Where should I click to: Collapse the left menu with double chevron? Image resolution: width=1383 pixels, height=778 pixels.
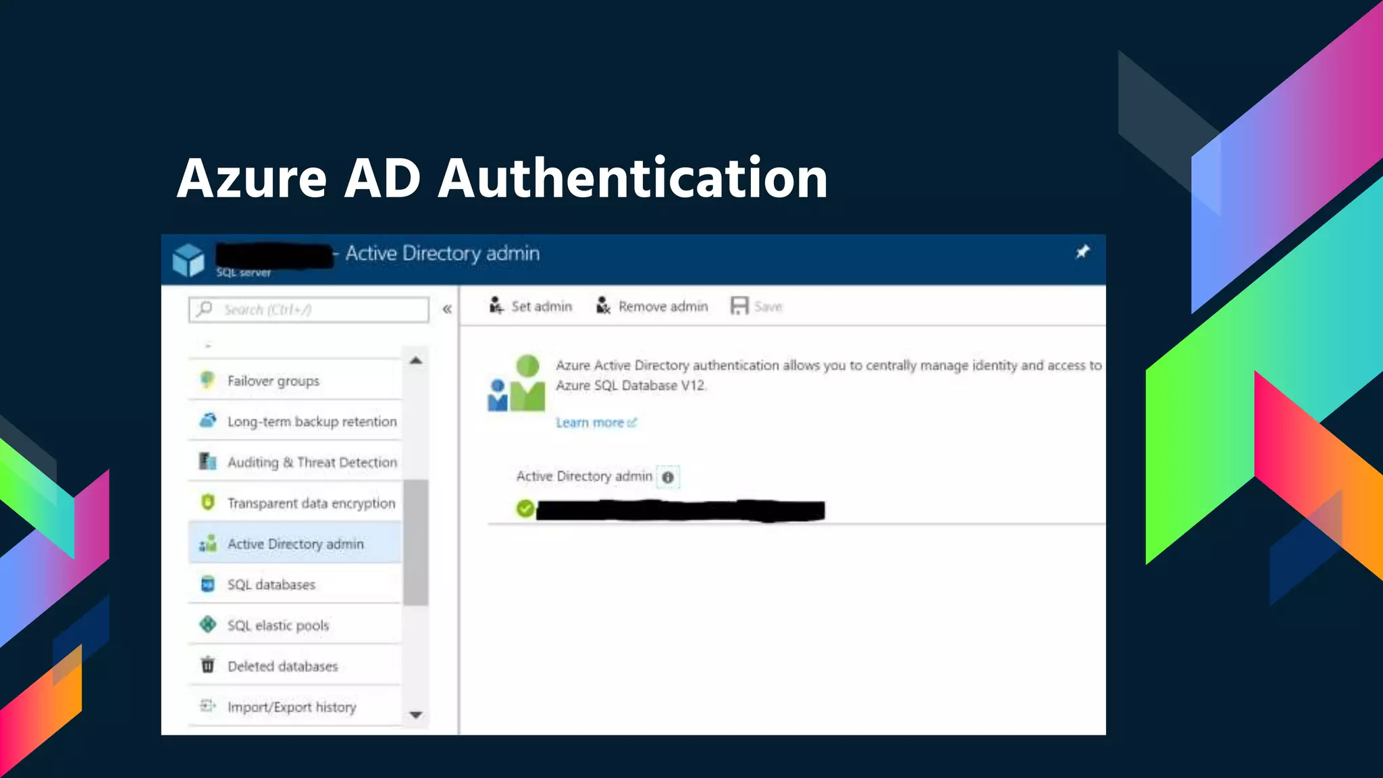[x=447, y=309]
